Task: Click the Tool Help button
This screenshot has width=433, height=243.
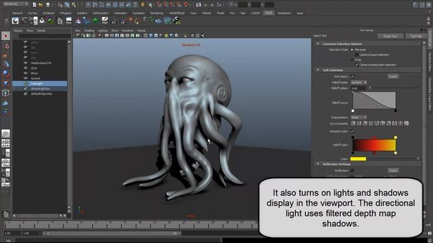Action: pyautogui.click(x=416, y=36)
